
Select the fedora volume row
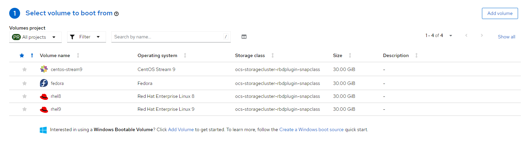(57, 83)
